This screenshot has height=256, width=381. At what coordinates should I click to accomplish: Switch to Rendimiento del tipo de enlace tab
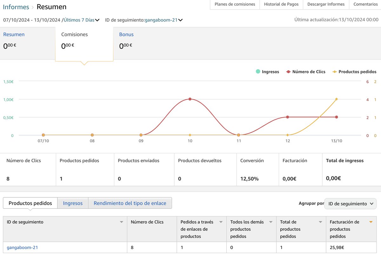pyautogui.click(x=130, y=203)
